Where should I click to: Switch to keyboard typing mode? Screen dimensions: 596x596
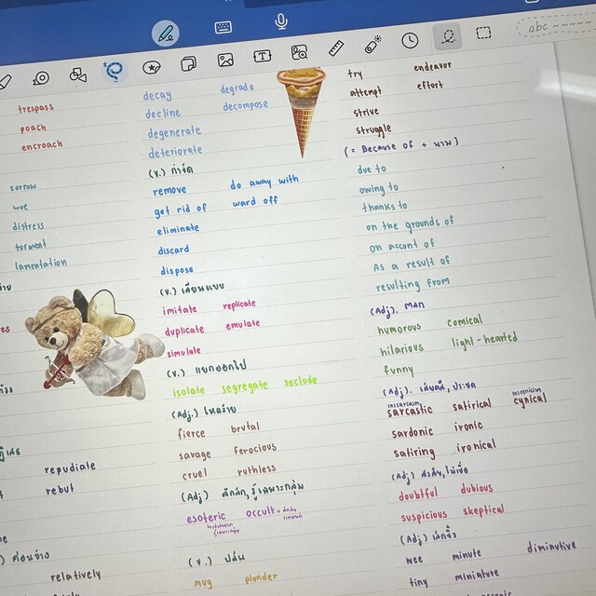223,27
